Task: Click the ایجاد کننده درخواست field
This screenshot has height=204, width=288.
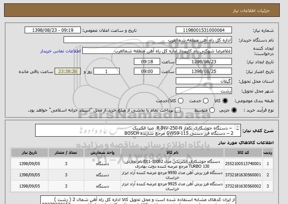Action: pyautogui.click(x=157, y=51)
